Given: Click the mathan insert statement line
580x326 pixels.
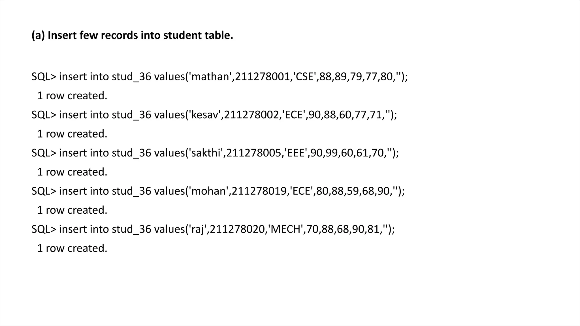Looking at the screenshot, I should [x=220, y=77].
